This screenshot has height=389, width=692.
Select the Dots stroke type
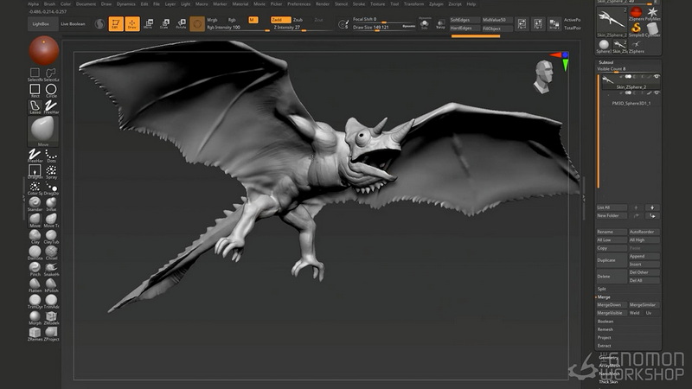tap(51, 156)
